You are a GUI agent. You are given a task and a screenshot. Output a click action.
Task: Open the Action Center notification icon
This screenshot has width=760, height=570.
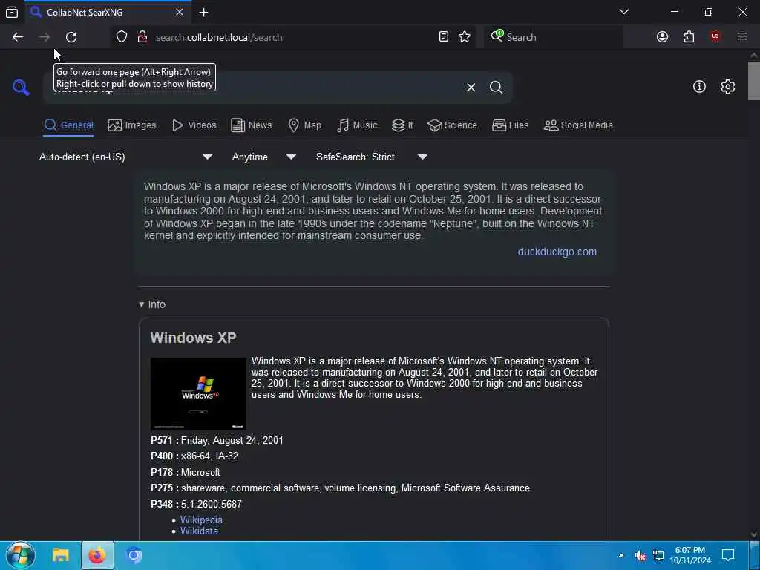(728, 555)
